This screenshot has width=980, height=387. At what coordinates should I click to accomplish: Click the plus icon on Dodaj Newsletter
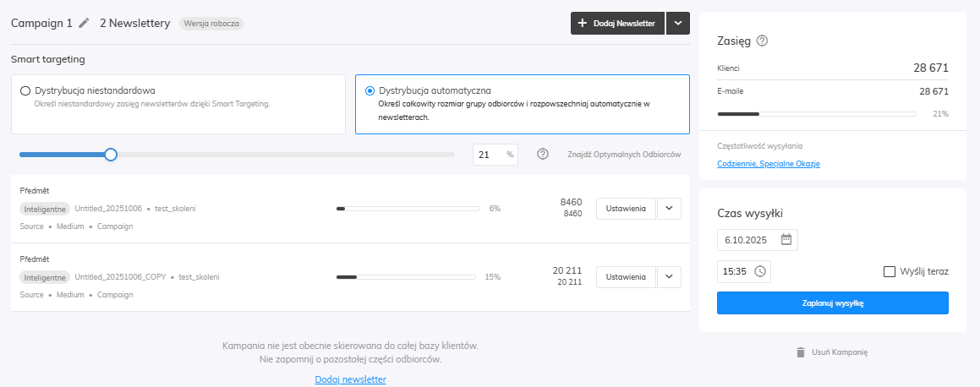pyautogui.click(x=583, y=24)
